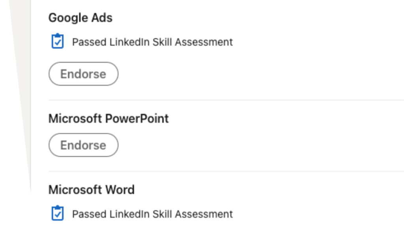Click the divider line below Google Ads section
Screen dimensions: 404x227
[x=226, y=100]
